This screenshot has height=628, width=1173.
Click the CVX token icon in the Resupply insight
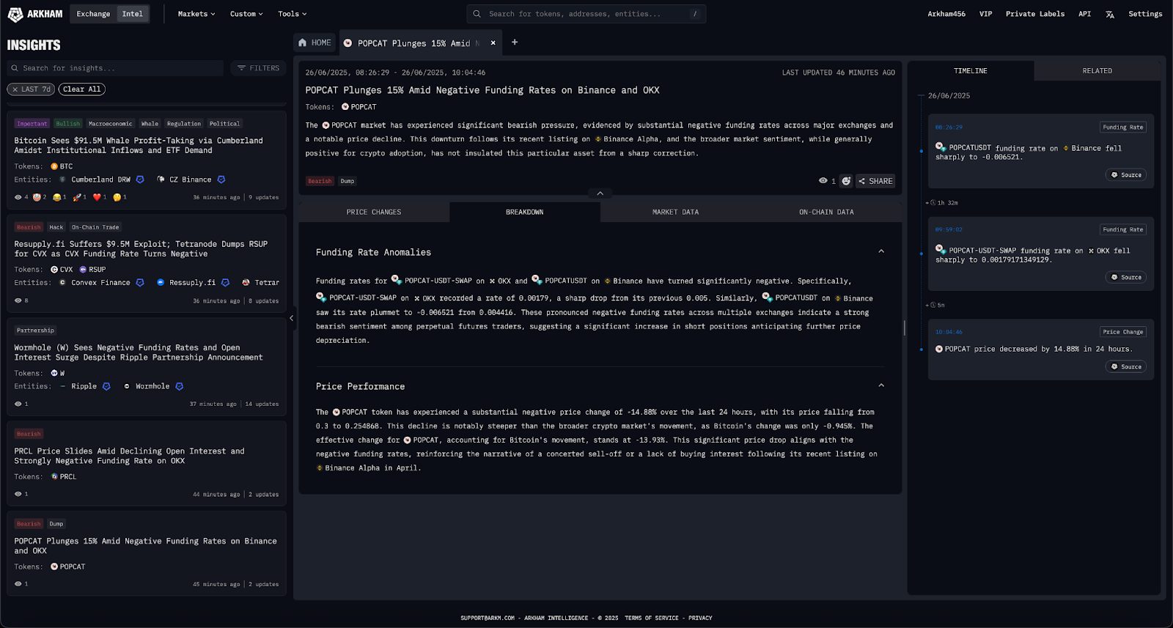pos(54,270)
